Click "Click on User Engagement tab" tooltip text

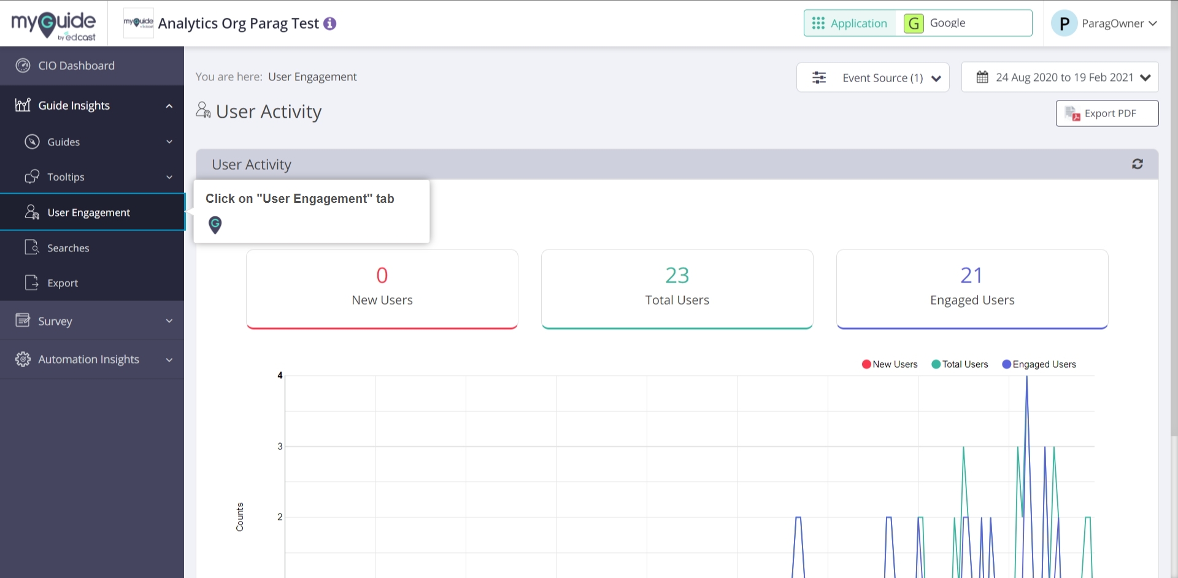tap(300, 199)
